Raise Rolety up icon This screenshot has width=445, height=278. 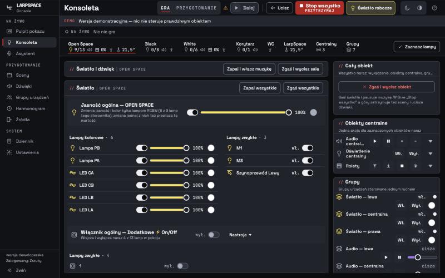pyautogui.click(x=375, y=166)
